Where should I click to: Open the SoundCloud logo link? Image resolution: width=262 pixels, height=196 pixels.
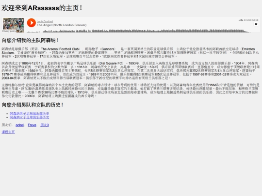pyautogui.click(x=248, y=20)
